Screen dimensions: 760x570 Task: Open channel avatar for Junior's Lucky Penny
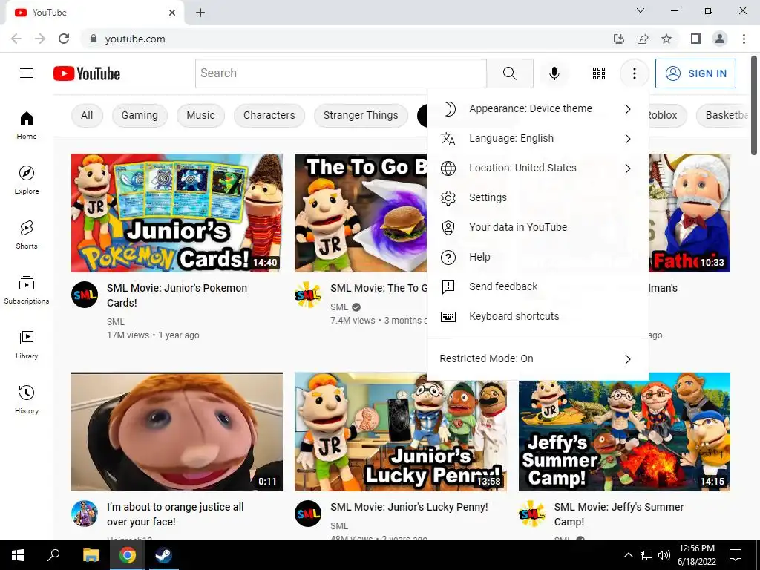308,514
